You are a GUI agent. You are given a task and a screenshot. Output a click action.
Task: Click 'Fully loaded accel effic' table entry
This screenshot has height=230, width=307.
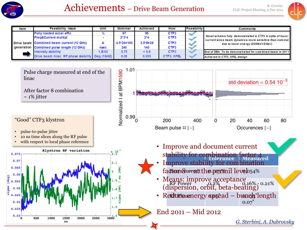(53, 33)
